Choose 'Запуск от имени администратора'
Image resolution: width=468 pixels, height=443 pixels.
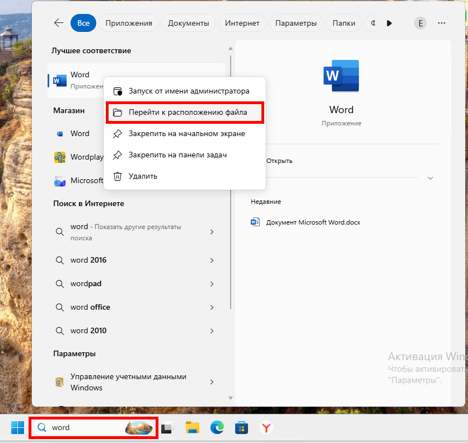[189, 91]
